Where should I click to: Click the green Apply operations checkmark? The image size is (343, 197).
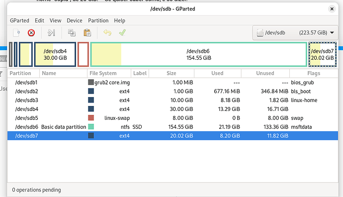point(122,33)
